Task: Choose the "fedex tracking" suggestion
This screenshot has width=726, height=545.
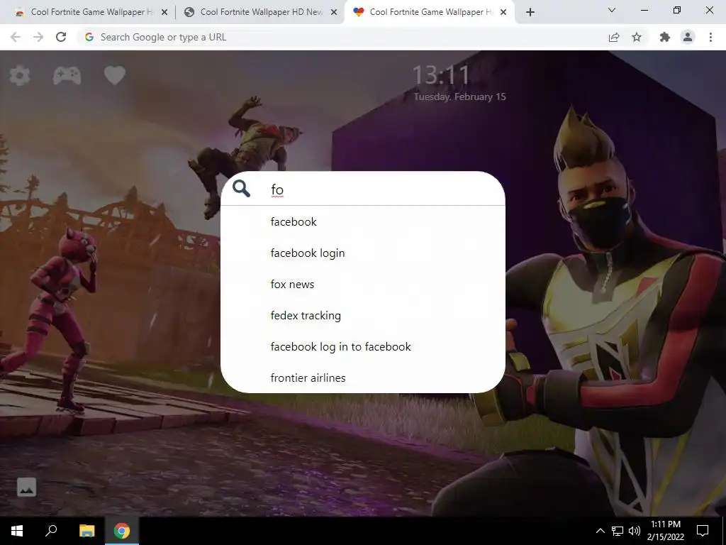Action: click(x=362, y=316)
